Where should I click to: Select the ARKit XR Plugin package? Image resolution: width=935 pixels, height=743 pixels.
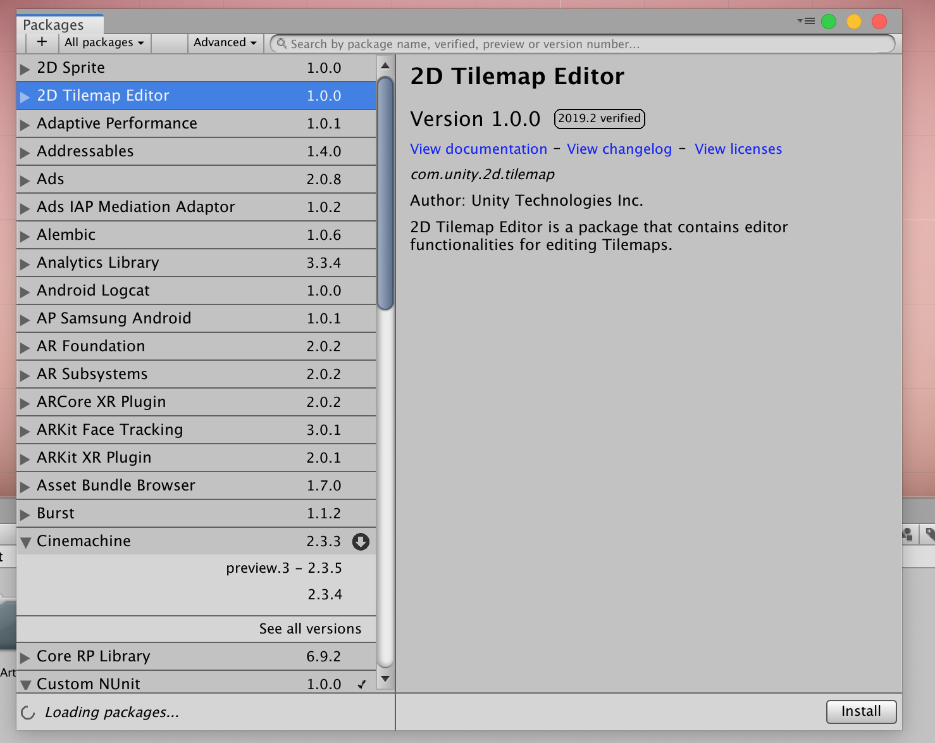[196, 458]
